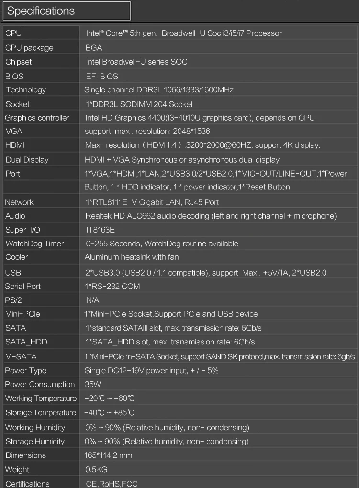Click the VGA max resolution text
This screenshot has width=359, height=488.
click(x=147, y=132)
